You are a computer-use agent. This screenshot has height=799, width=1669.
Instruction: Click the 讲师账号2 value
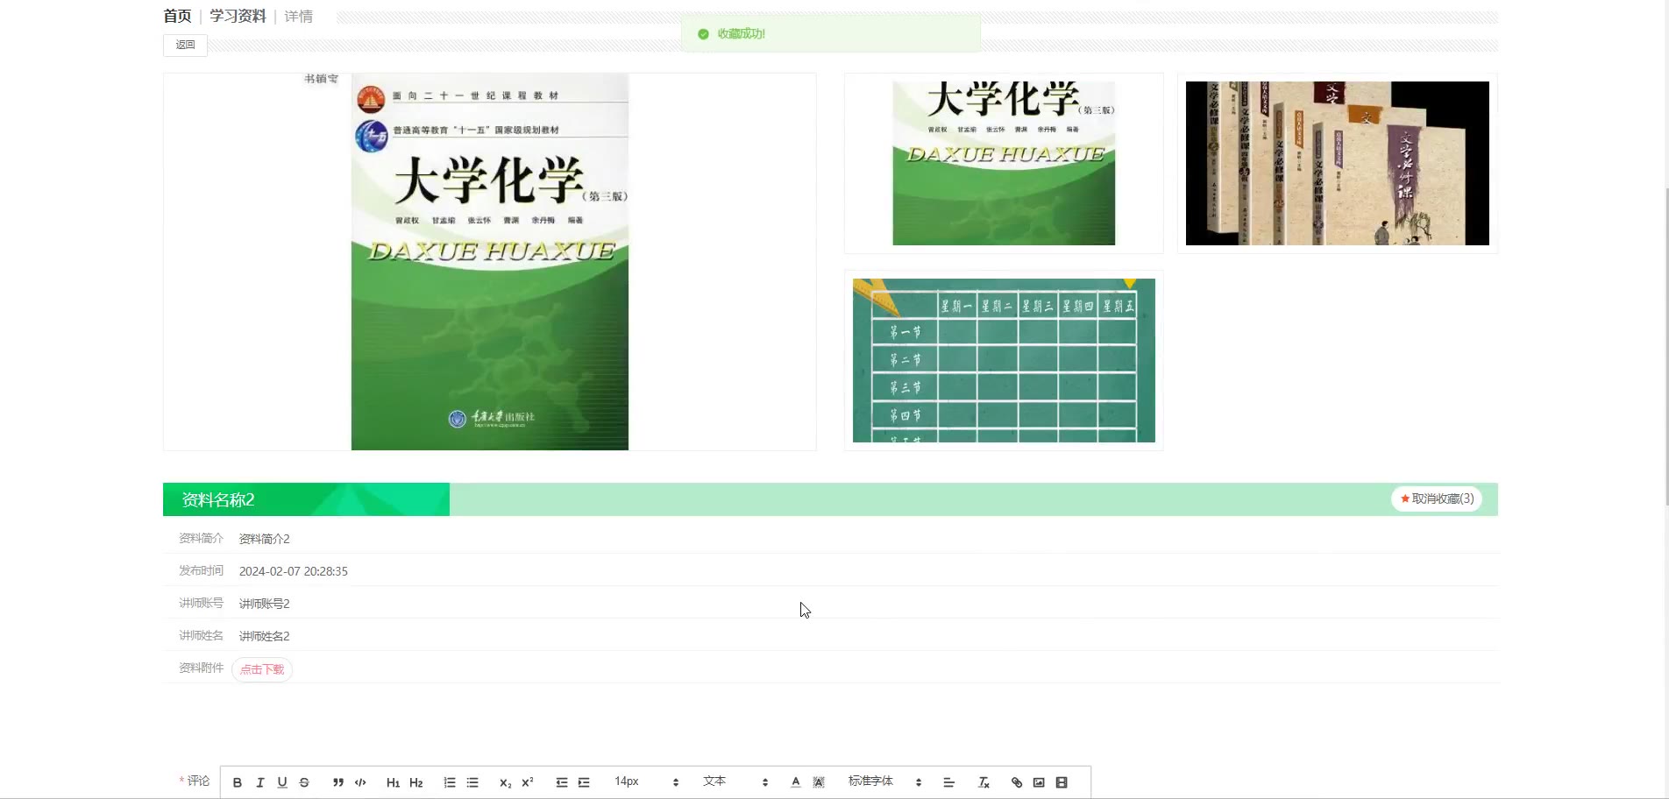pos(265,604)
